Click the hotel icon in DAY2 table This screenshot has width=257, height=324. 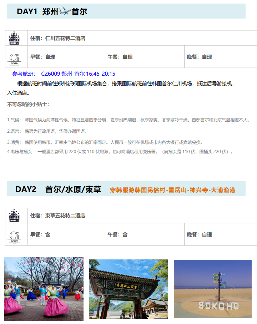[14, 216]
